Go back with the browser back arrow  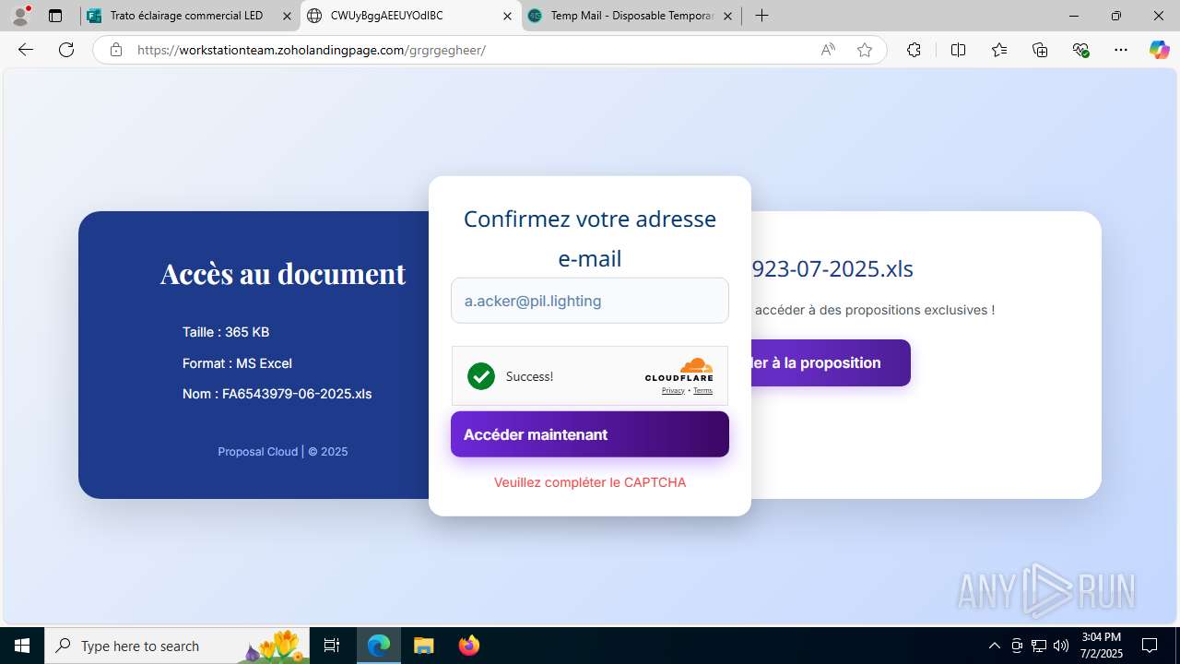pos(26,50)
